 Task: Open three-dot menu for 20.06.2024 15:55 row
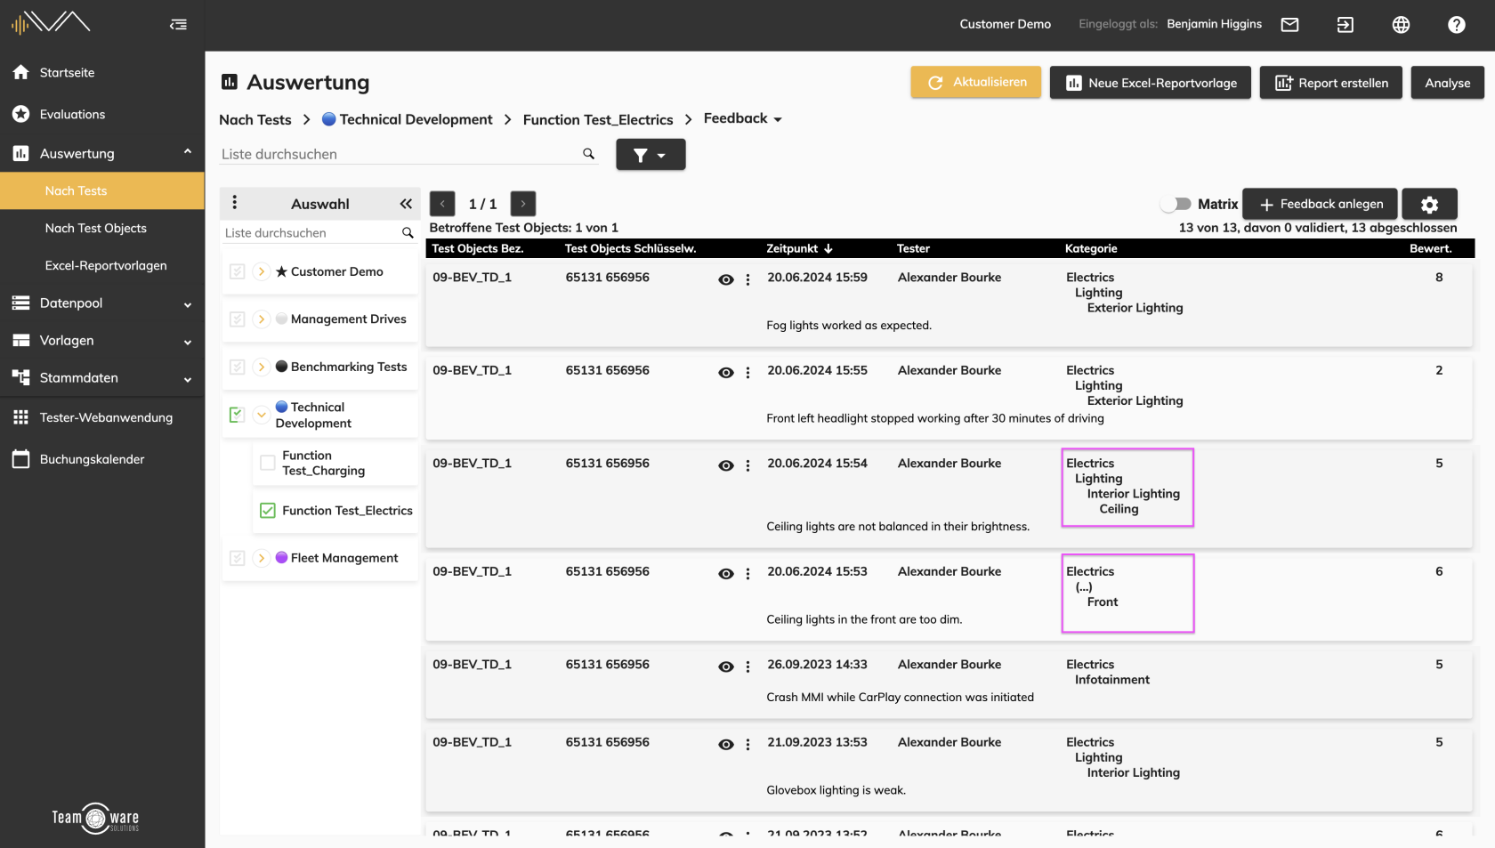click(x=747, y=373)
